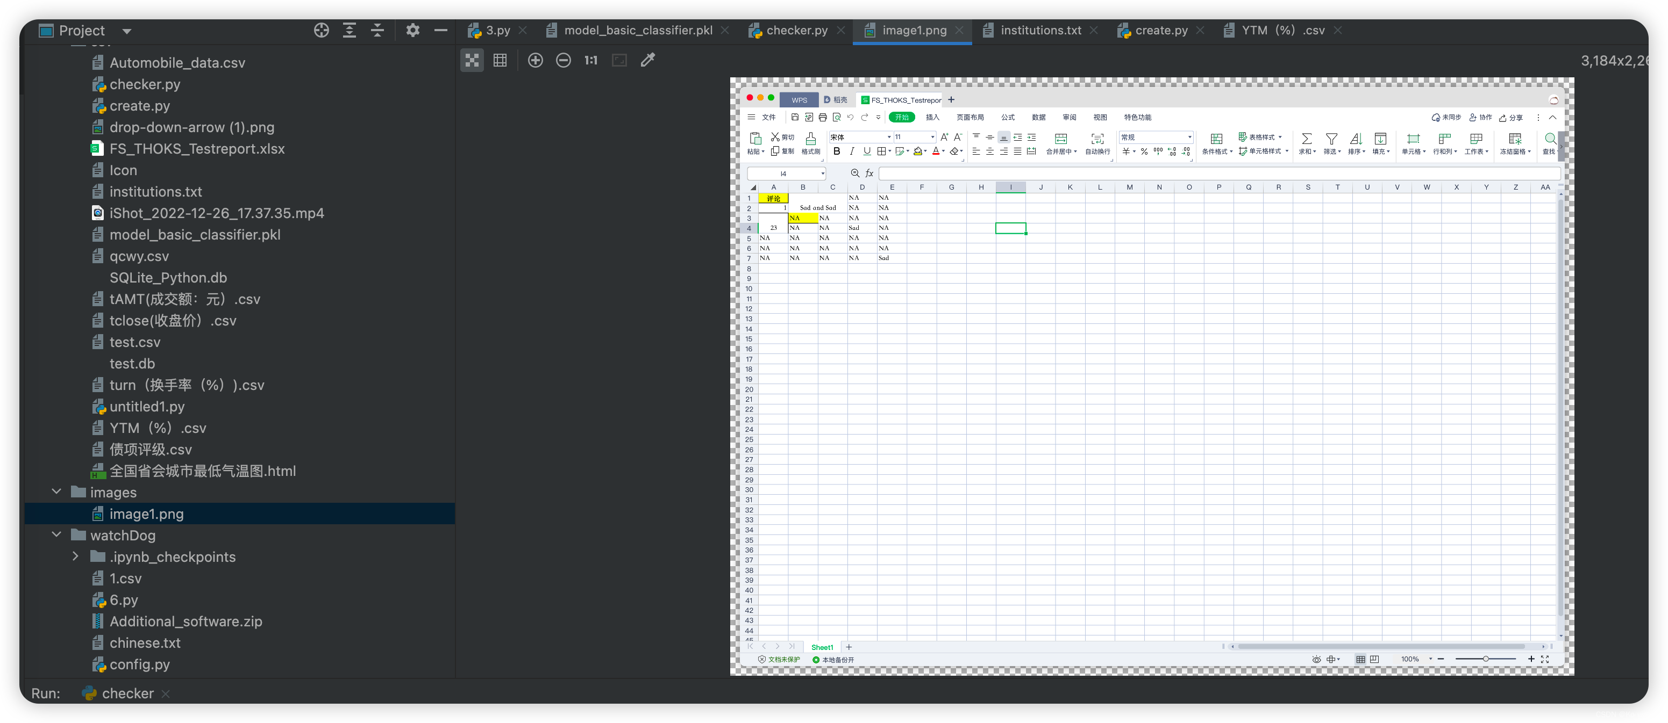Toggle the image grid overlay
Viewport: 1668px width, 723px height.
(500, 60)
